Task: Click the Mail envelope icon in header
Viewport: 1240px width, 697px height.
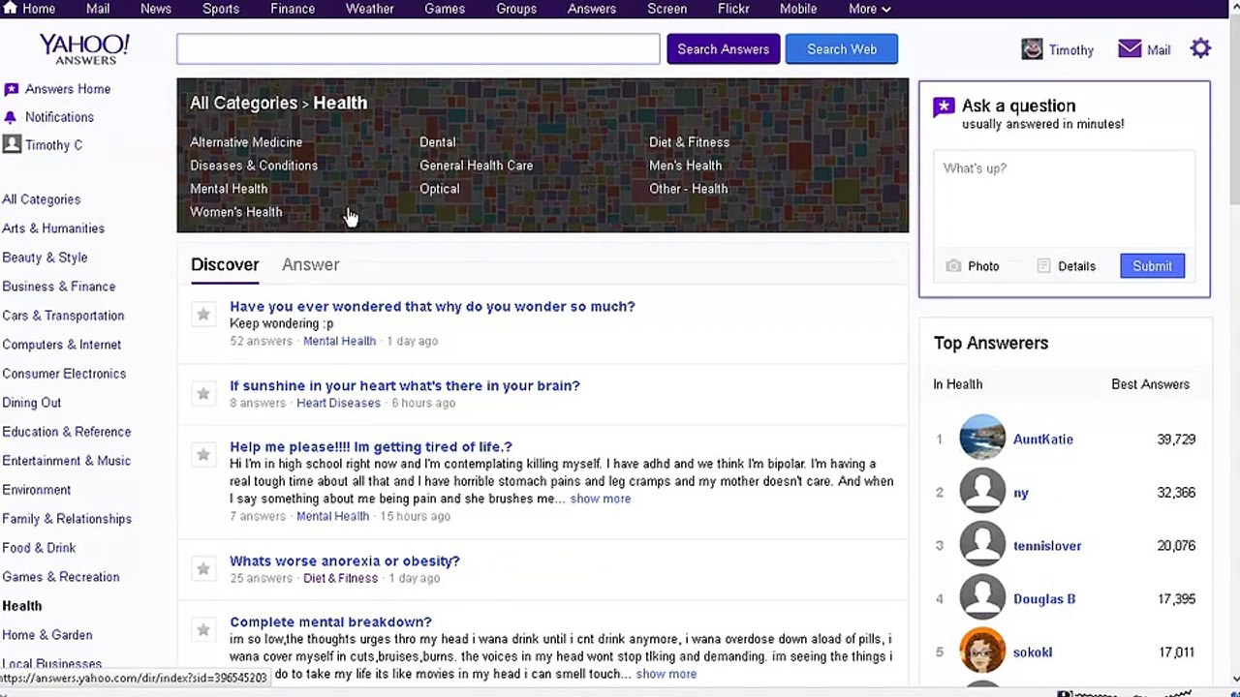Action: click(1130, 48)
